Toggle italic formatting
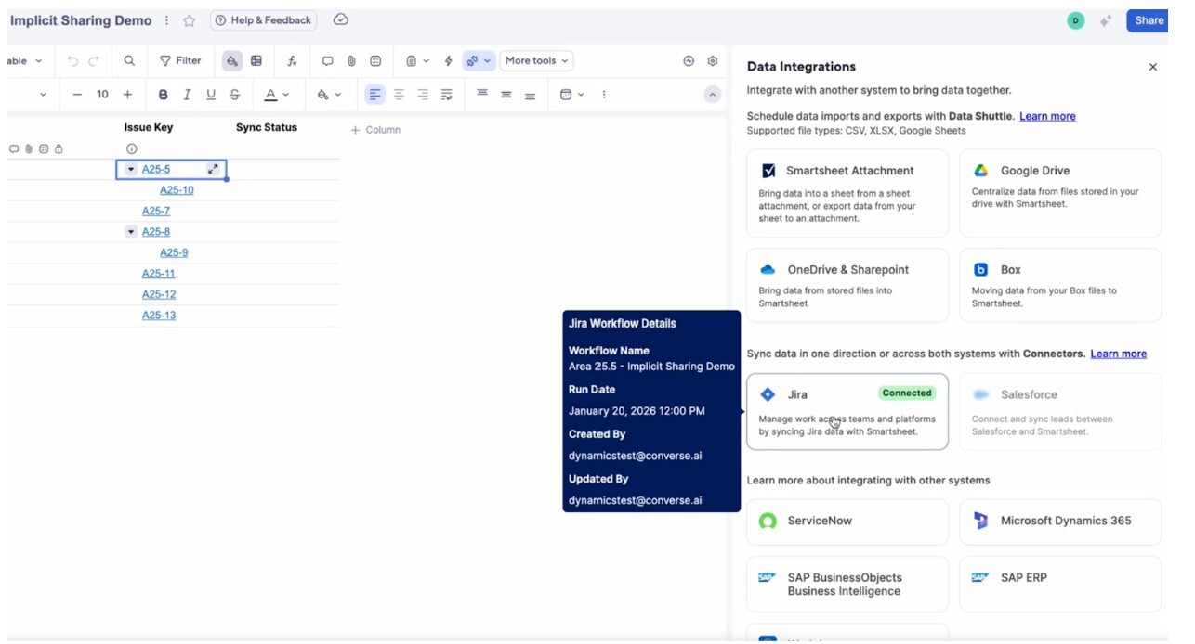Screen dimensions: 1195x644 point(187,94)
